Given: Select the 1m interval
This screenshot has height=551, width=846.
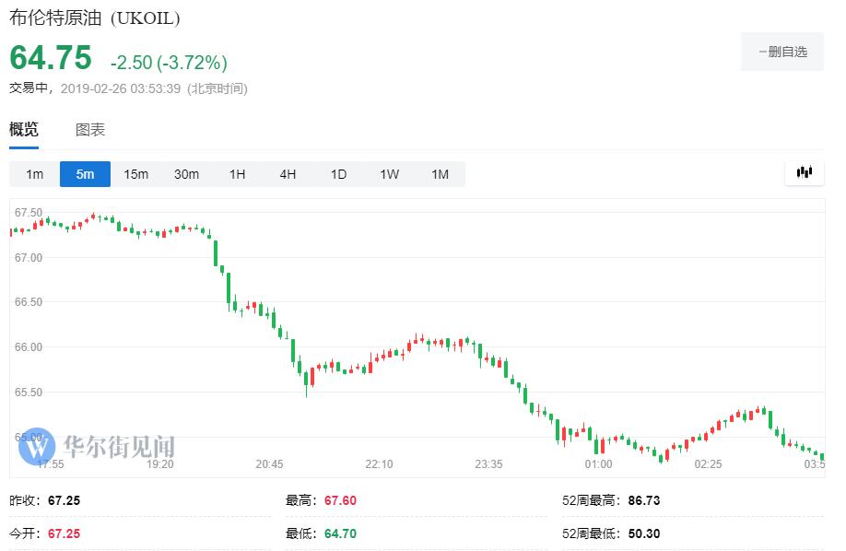Looking at the screenshot, I should 34,174.
